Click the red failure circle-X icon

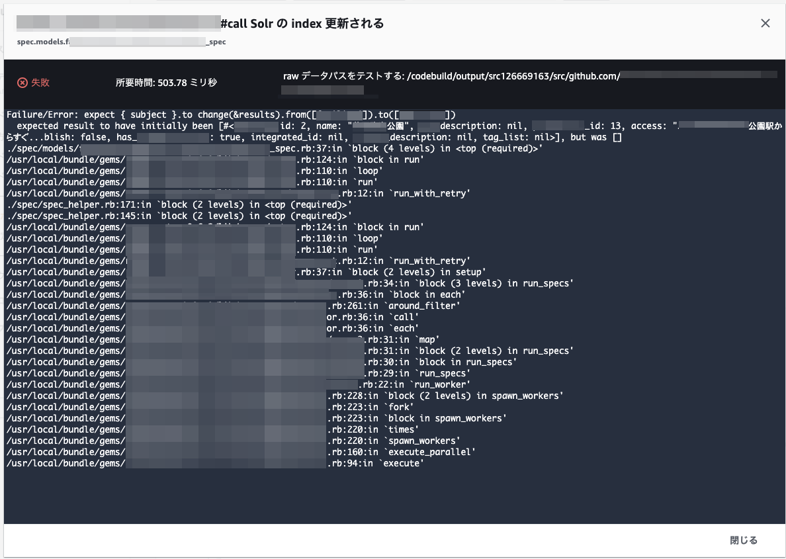tap(22, 83)
